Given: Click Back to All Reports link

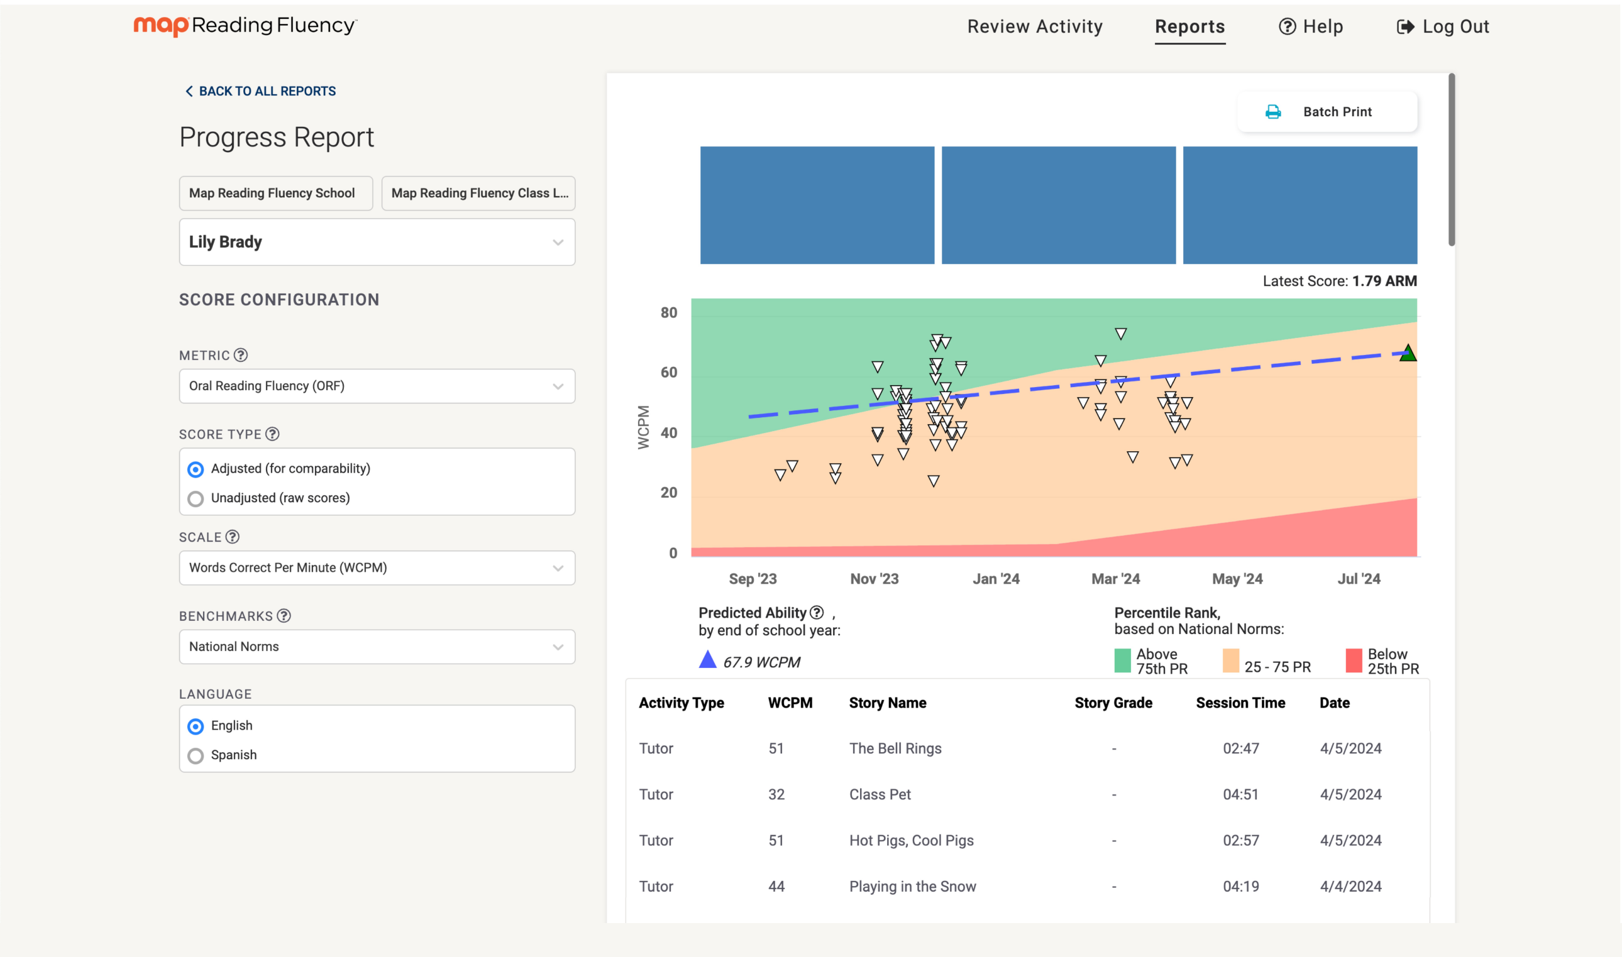Looking at the screenshot, I should 261,91.
